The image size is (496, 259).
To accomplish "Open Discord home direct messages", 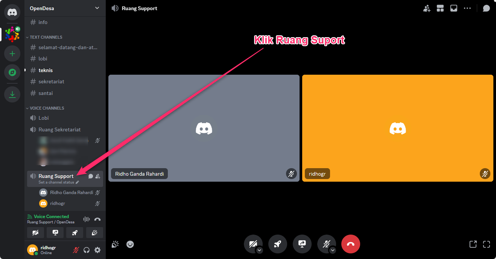I will click(12, 12).
